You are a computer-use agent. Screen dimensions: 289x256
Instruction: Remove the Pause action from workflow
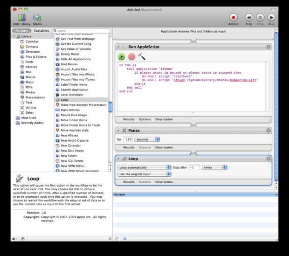pos(268,131)
